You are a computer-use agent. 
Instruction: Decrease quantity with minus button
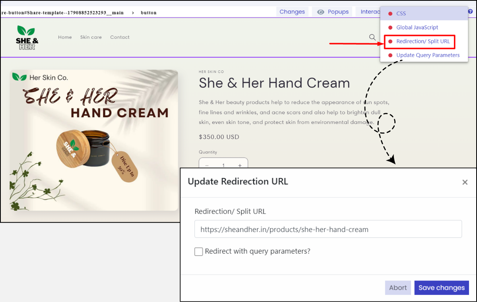(207, 165)
